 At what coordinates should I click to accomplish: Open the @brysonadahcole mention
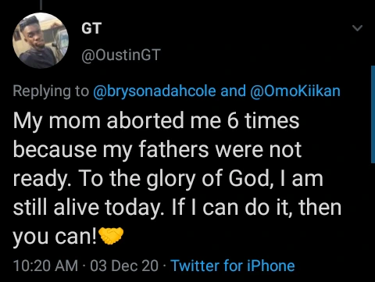(155, 91)
